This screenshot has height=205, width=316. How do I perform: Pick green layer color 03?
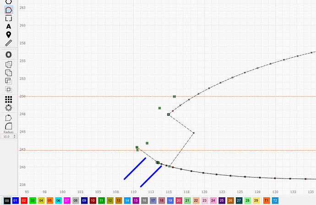click(x=33, y=200)
